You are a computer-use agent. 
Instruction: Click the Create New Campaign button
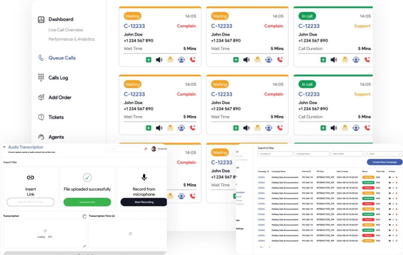384,162
